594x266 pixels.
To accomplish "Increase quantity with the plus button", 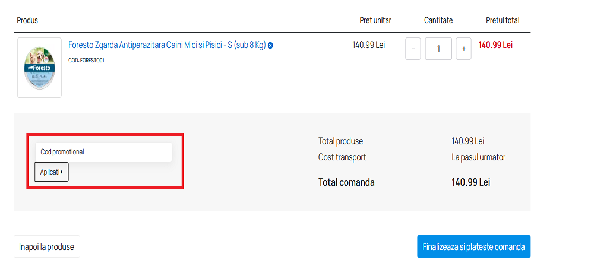I will (x=464, y=49).
